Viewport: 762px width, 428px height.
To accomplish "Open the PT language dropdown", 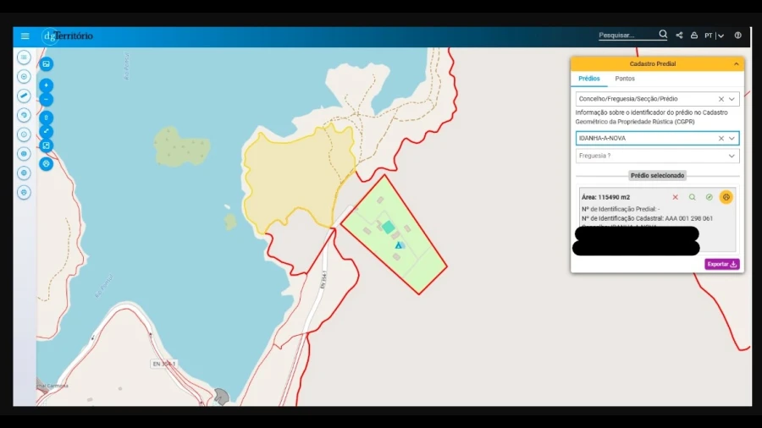I will pos(714,36).
